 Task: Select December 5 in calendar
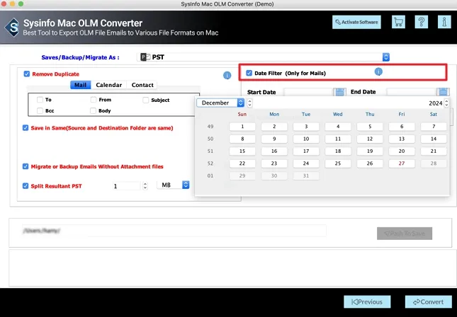(370, 127)
